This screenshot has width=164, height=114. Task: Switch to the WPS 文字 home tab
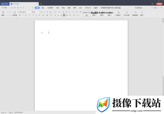click(x=5, y=4)
